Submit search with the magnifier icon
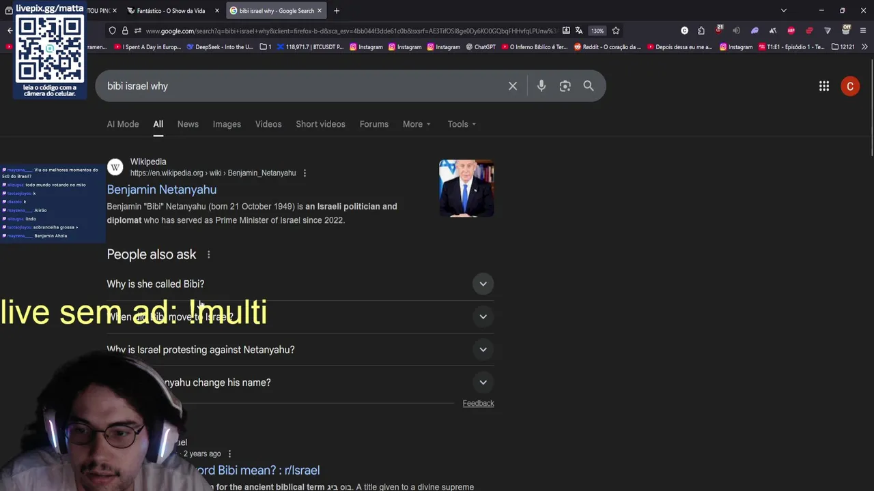The height and width of the screenshot is (491, 874). tap(589, 86)
